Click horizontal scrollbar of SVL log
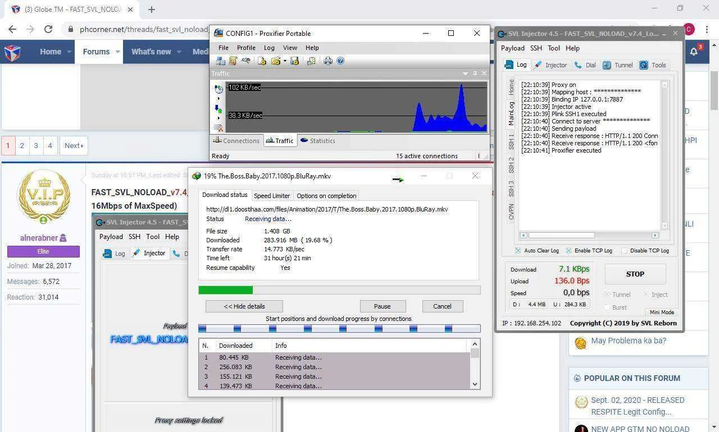The image size is (719, 432). [589, 235]
